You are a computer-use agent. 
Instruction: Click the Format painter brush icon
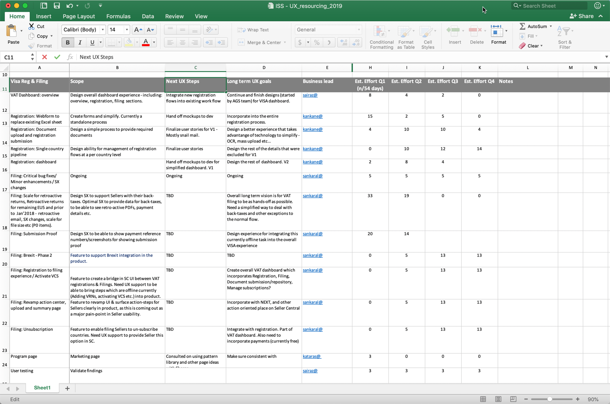pyautogui.click(x=32, y=46)
